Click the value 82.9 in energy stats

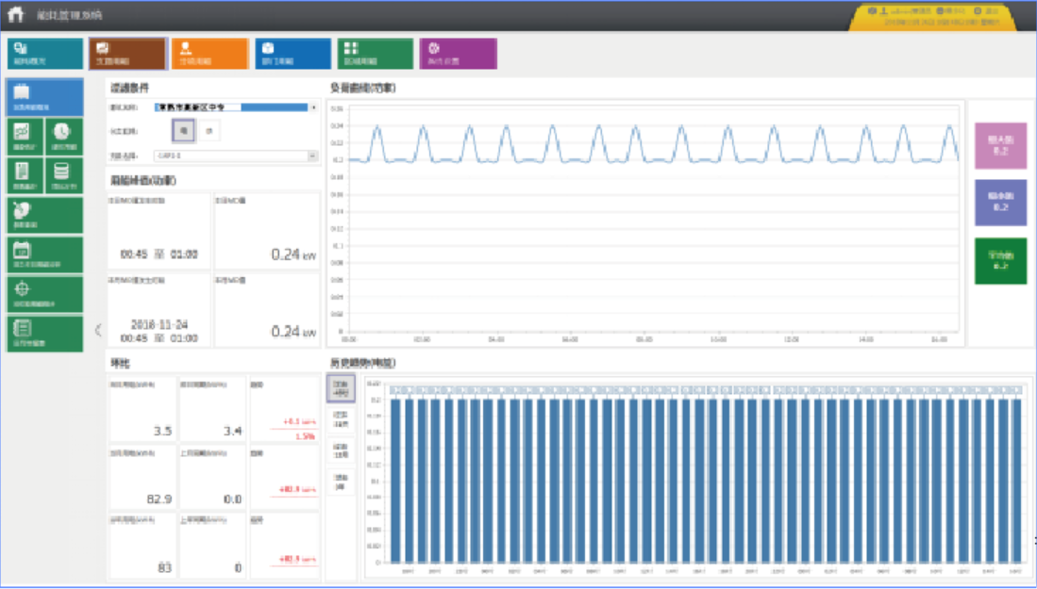click(x=160, y=499)
